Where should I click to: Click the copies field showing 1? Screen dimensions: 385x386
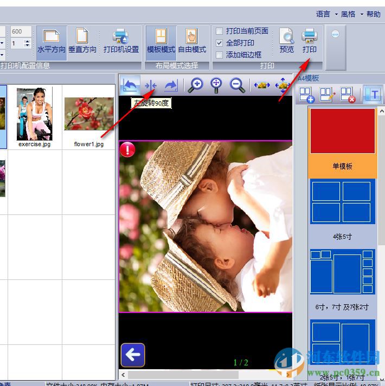coord(17,43)
